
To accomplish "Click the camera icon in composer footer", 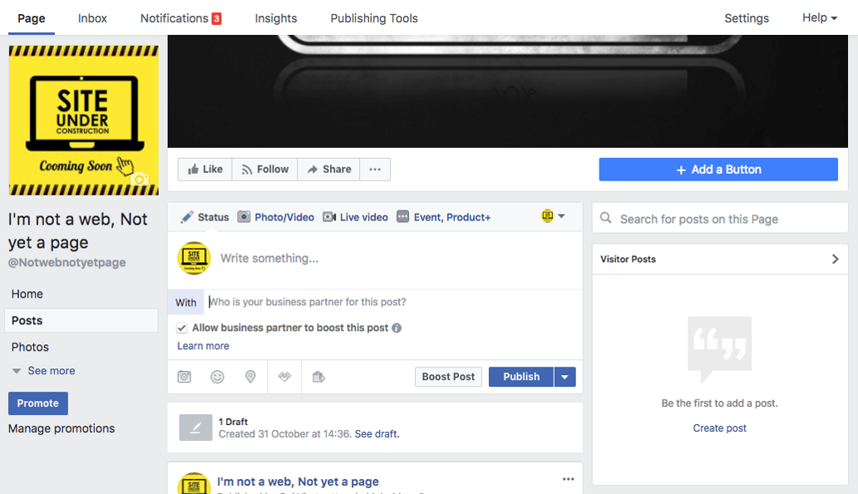I will (185, 377).
